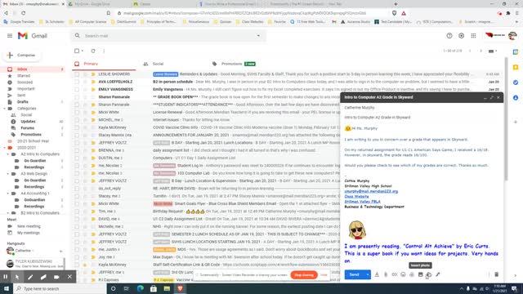Image resolution: width=523 pixels, height=294 pixels.
Task: Open Google Tasks side panel icon
Action: click(x=516, y=82)
